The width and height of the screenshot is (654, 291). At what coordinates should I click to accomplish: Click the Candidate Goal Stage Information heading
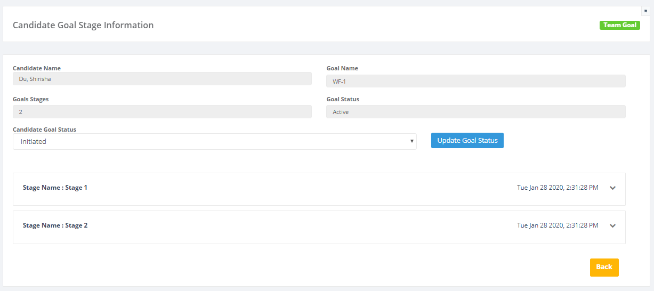click(x=83, y=25)
